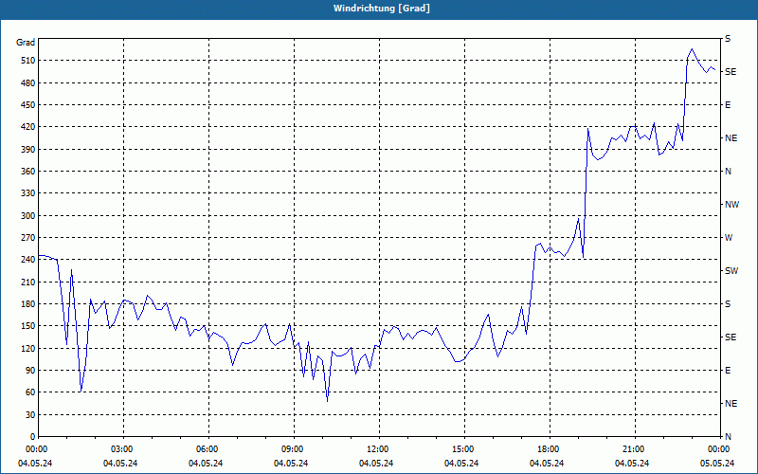Screen dimensions: 758x474
Task: Click the 00:00 label above 05.05.24
Action: click(x=720, y=449)
